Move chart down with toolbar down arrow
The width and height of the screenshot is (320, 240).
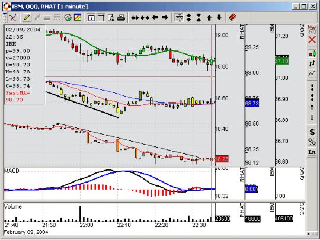click(x=219, y=18)
